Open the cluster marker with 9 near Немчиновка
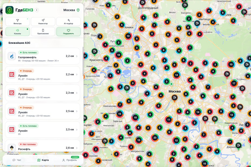251x167 pixels. (x=141, y=102)
